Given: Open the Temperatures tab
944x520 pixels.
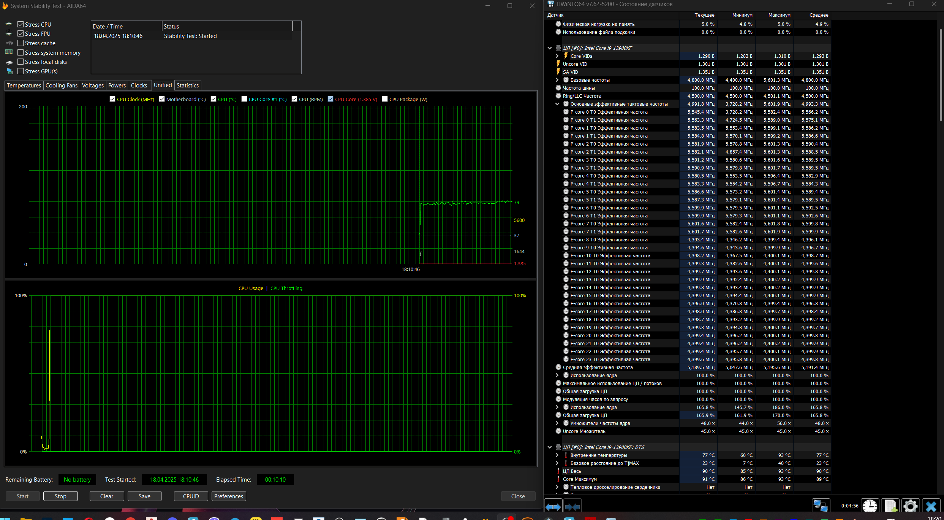Looking at the screenshot, I should pyautogui.click(x=24, y=86).
